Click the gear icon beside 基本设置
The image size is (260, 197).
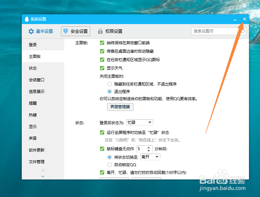(31, 31)
